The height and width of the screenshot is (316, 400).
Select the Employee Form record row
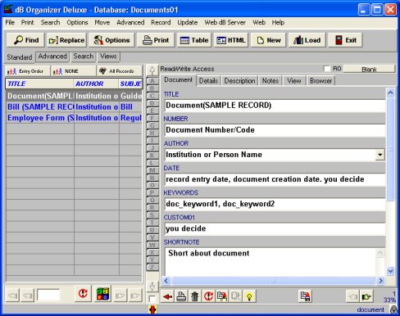click(x=74, y=118)
